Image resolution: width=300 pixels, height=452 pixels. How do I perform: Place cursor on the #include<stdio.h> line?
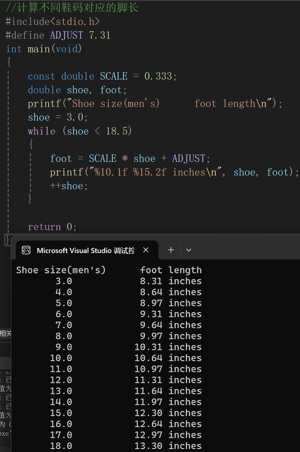point(53,21)
